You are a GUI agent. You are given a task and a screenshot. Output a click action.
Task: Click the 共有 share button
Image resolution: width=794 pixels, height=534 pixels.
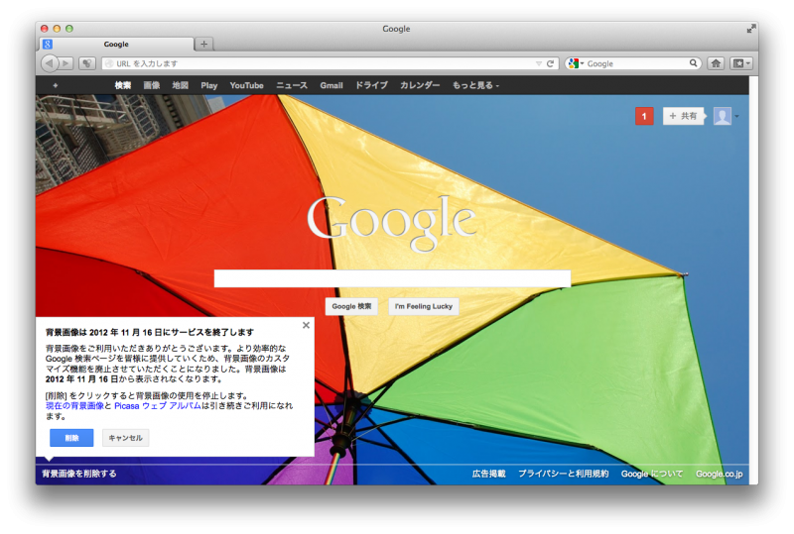[684, 116]
